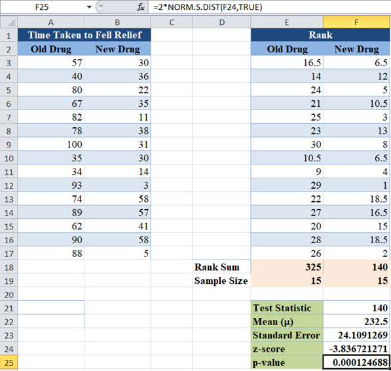Select the Rank header cell
391x371 pixels.
click(x=320, y=35)
